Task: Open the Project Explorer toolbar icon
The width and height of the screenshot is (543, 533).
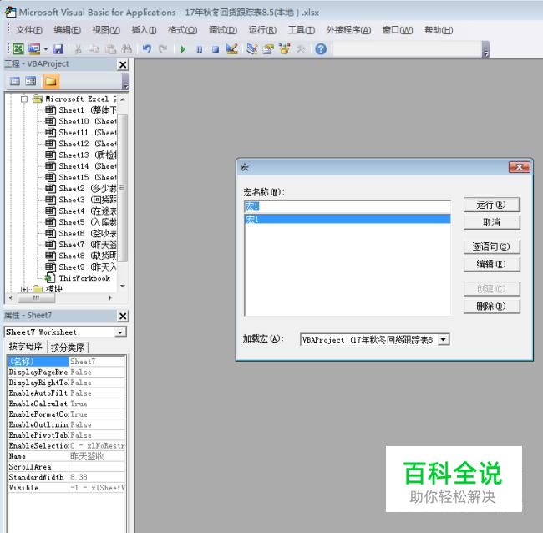Action: click(x=251, y=49)
